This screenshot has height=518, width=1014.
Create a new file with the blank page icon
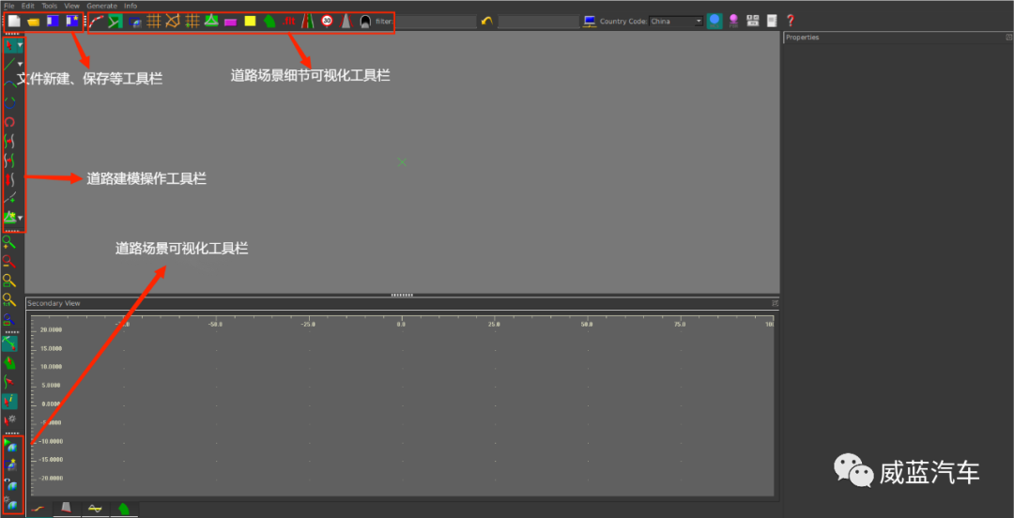(x=14, y=22)
